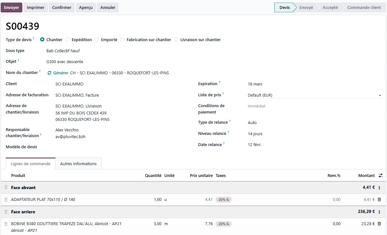
Task: Open the Type de relance selector showing Auto
Action: (x=252, y=122)
